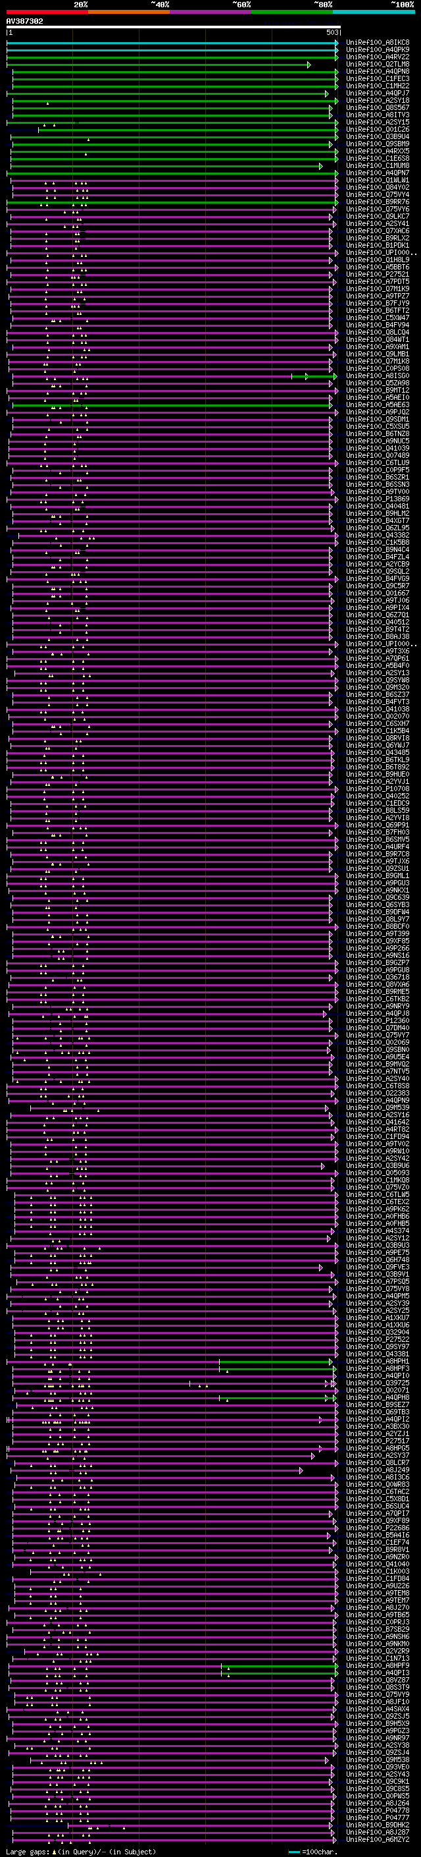Click the UniRef100_Q8LCQ4 label
This screenshot has width=421, height=1857.
377,332
